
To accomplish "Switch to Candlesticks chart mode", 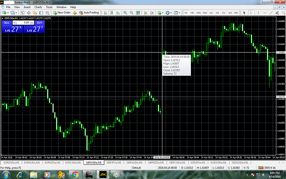I will click(x=112, y=13).
